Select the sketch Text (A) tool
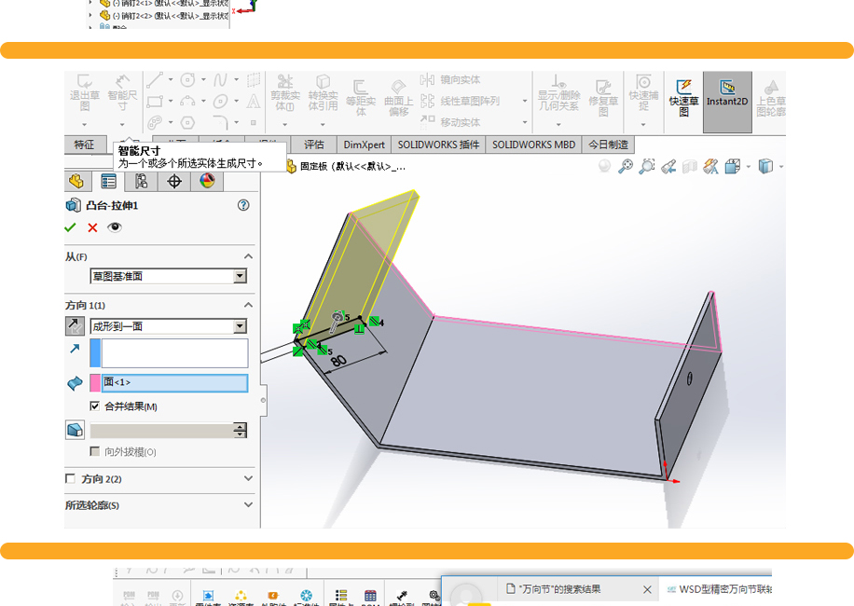Image resolution: width=854 pixels, height=606 pixels. 254,102
